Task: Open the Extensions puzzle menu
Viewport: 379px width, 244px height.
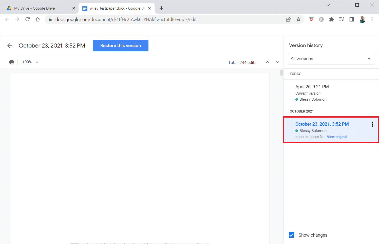Action: [331, 19]
